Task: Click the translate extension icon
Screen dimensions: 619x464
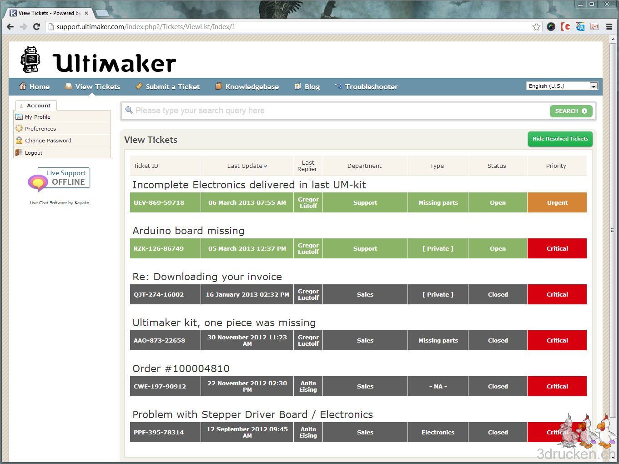Action: [x=580, y=26]
